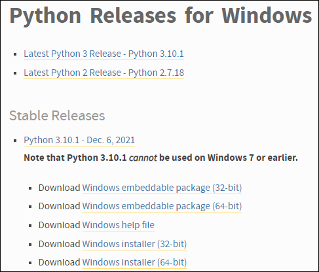The width and height of the screenshot is (319, 272).
Task: Click the bullet beside Windows installer (32-bit)
Action: (x=30, y=245)
